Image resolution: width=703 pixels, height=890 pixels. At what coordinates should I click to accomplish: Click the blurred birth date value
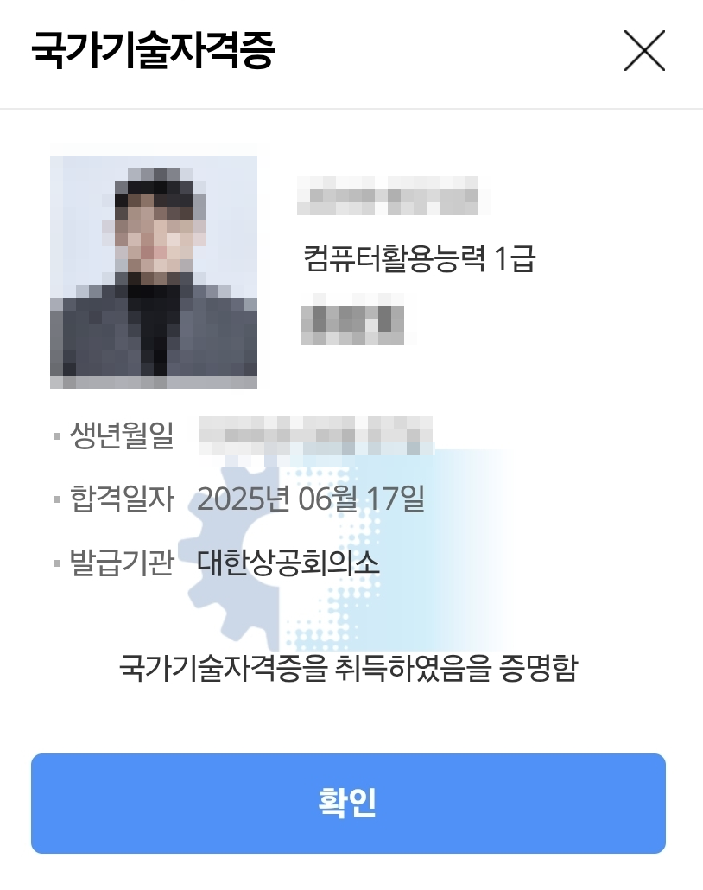click(x=316, y=435)
